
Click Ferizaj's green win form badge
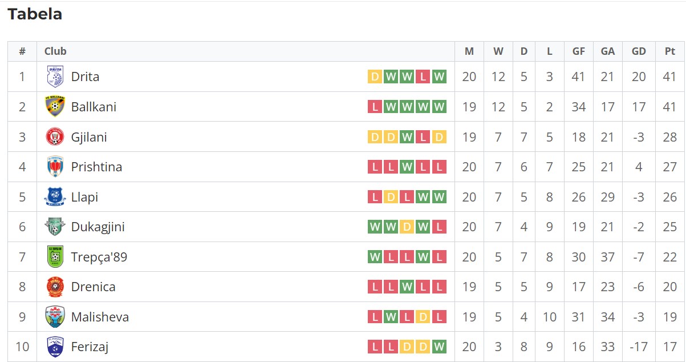pyautogui.click(x=439, y=347)
